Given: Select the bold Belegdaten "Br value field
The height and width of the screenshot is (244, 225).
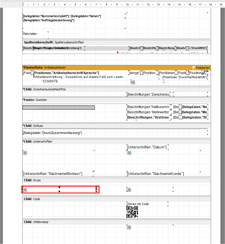Looking at the screenshot, I should click(195, 117).
